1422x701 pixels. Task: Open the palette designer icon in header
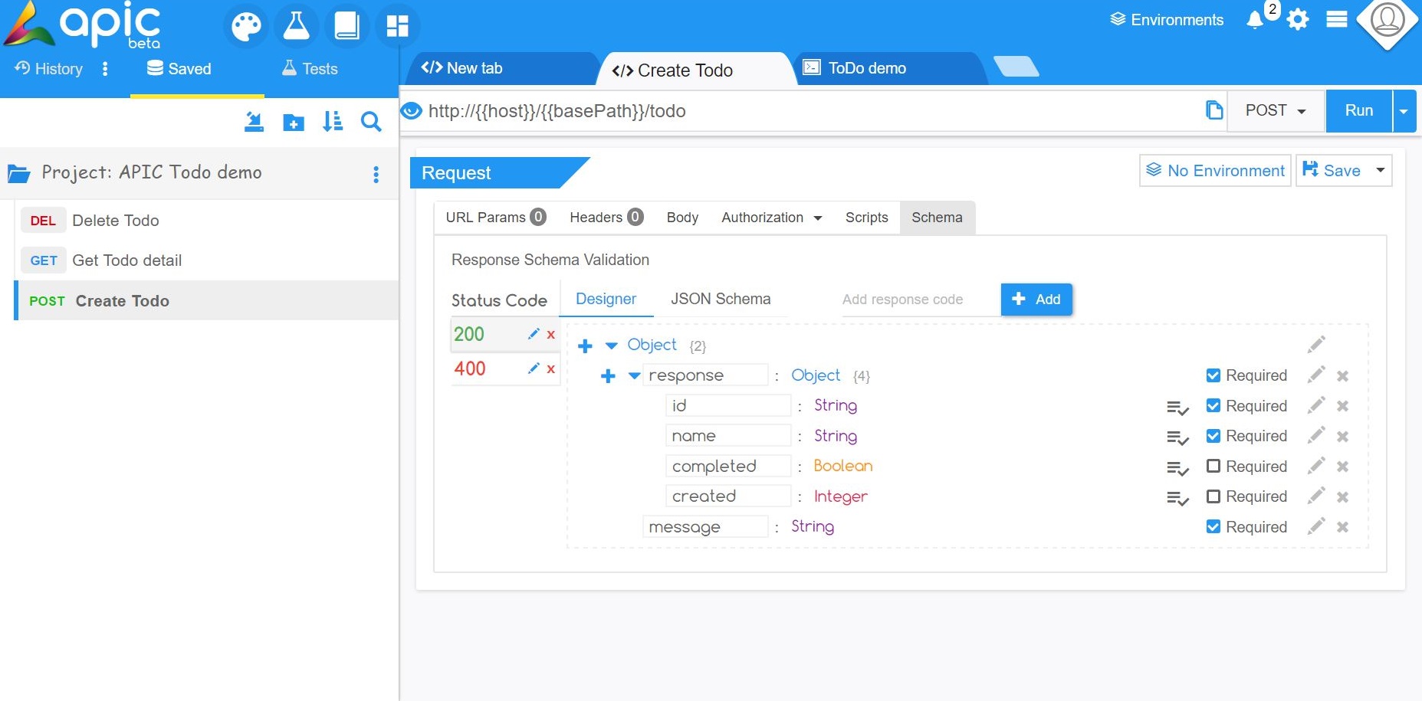click(x=246, y=27)
